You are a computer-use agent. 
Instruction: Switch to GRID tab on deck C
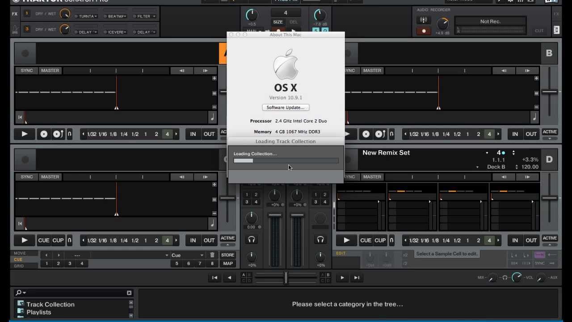pos(19,266)
